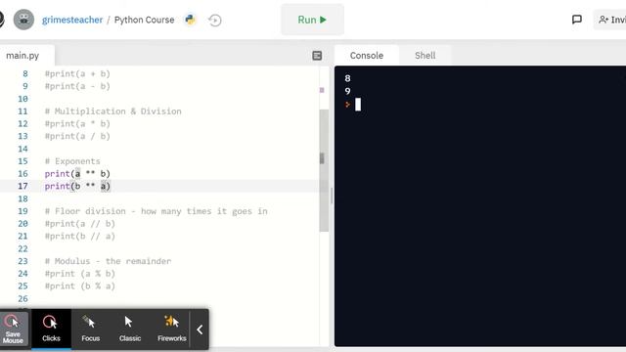
Task: Open the grimesteacher profile link
Action: click(x=72, y=20)
